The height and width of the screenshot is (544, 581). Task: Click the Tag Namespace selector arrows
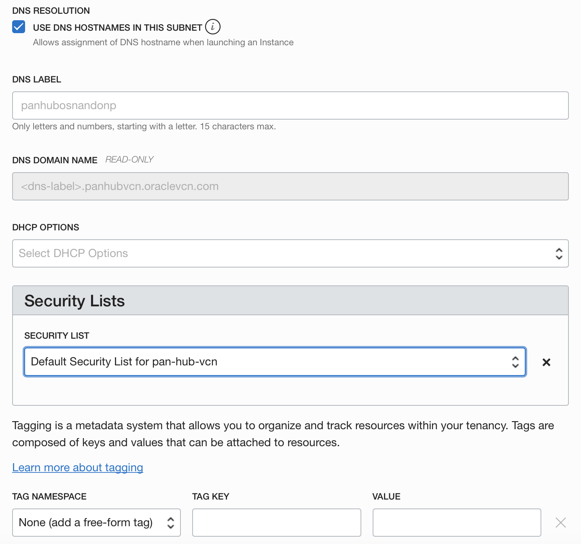click(x=171, y=523)
